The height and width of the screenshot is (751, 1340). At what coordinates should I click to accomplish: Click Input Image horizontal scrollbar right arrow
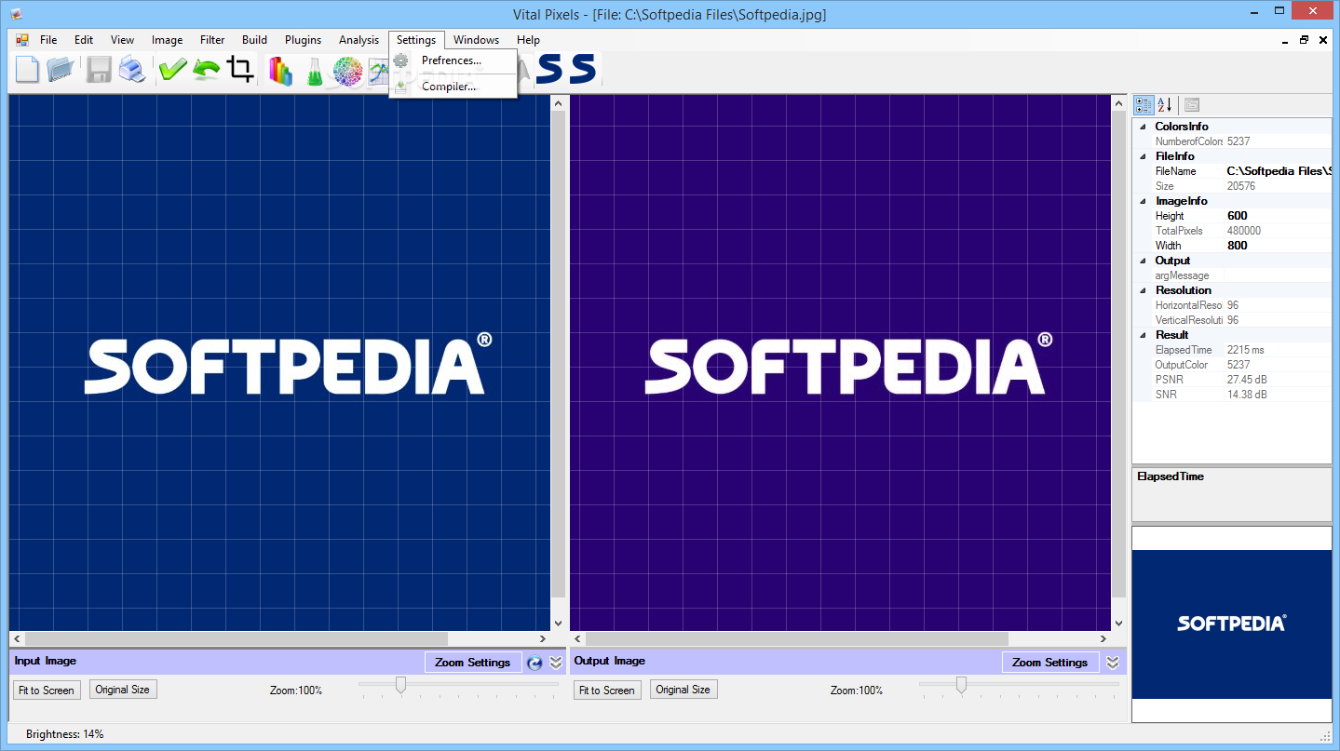[x=543, y=639]
